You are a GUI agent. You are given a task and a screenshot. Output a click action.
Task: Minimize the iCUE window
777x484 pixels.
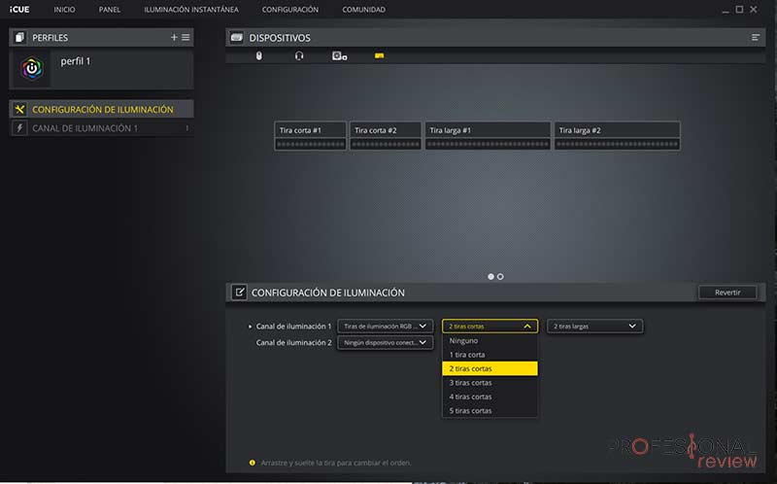726,10
